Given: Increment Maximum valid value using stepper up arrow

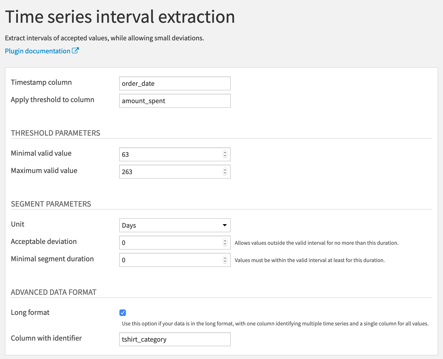Looking at the screenshot, I should click(225, 170).
